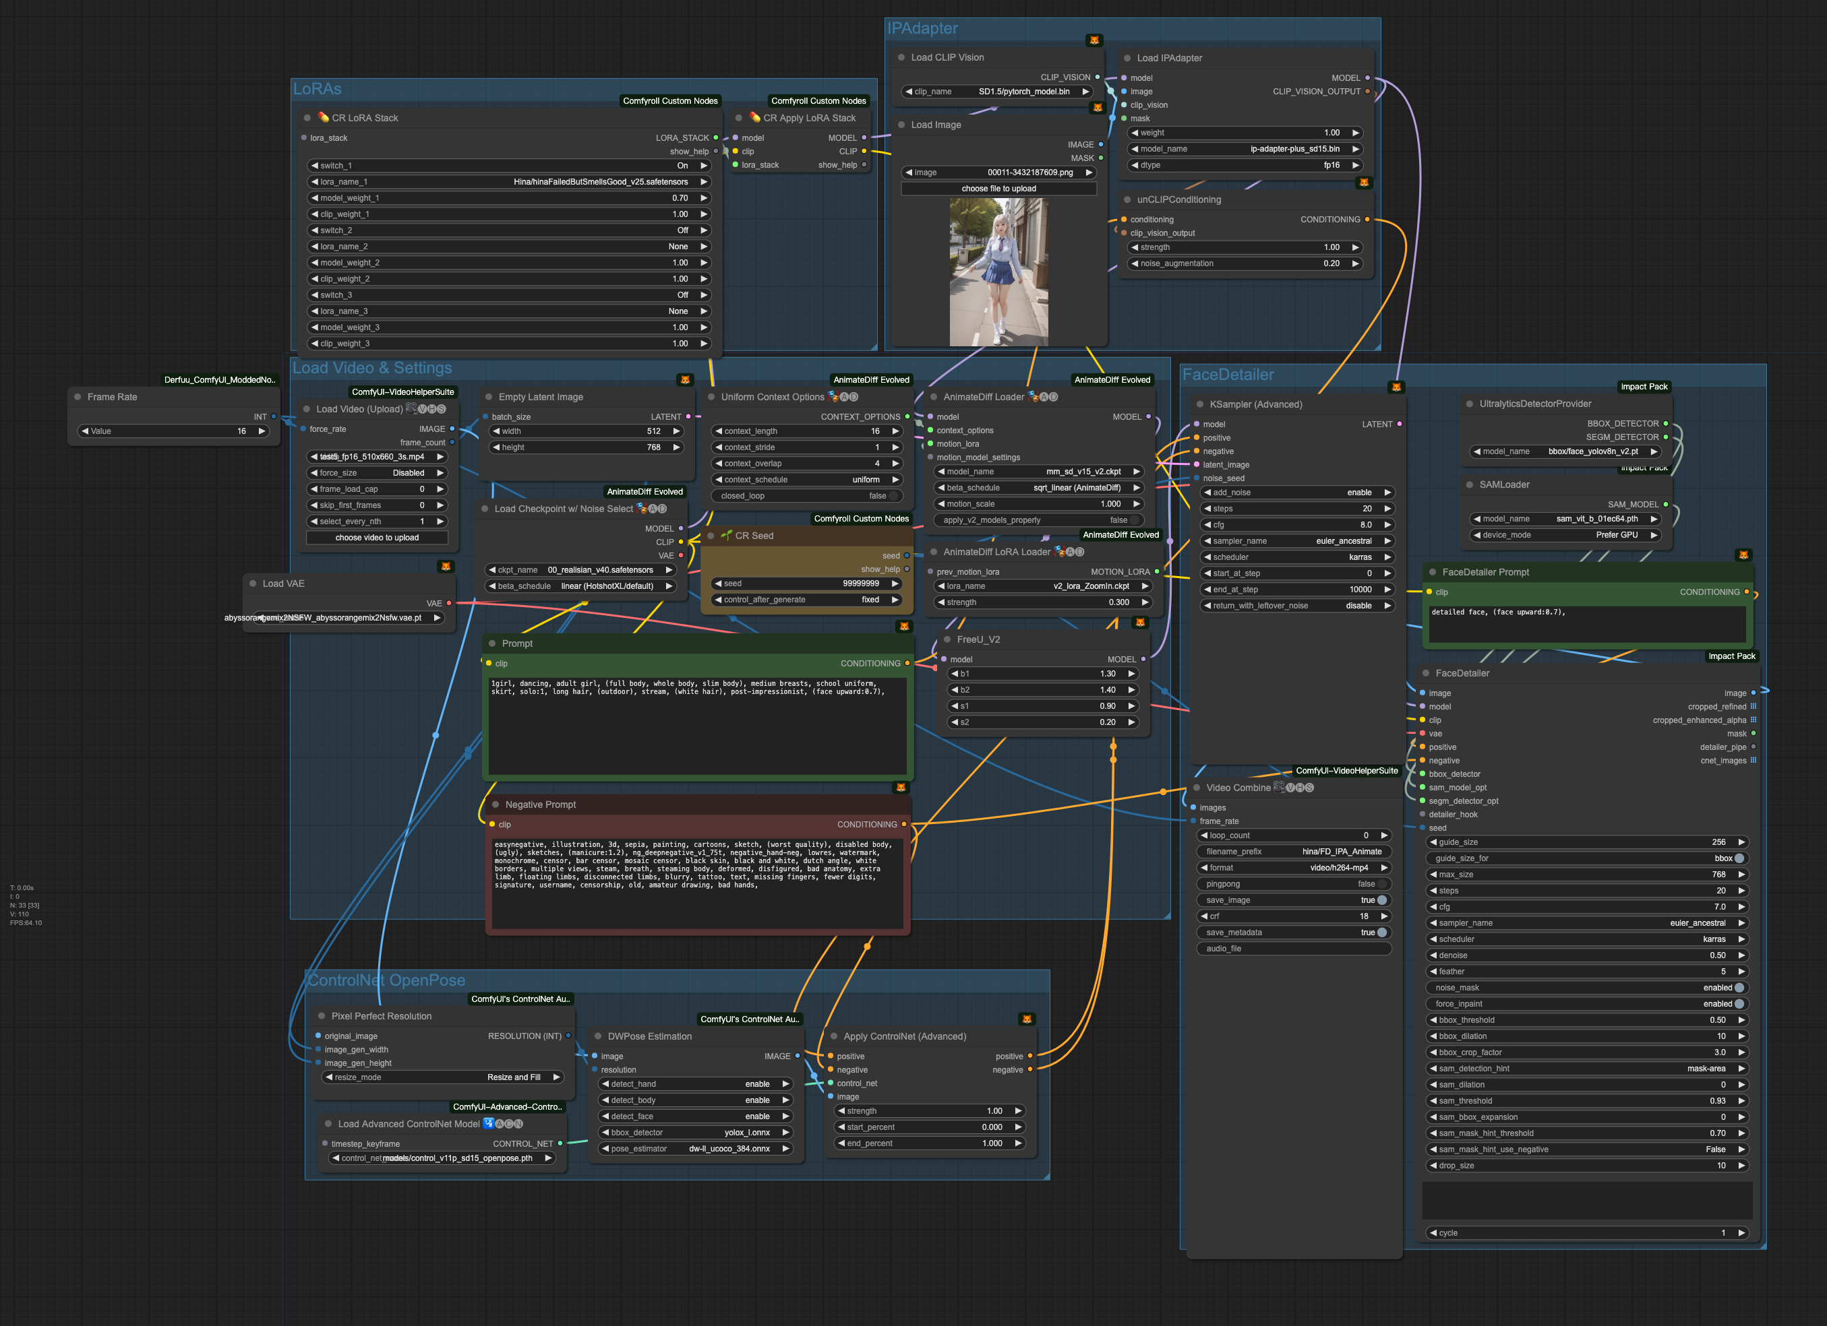
Task: Click the loaded girl image preview
Action: pyautogui.click(x=998, y=272)
